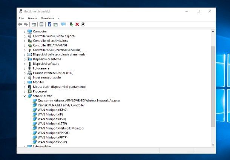Click the Properties toolbar icon
230x160 pixels.
tap(41, 25)
